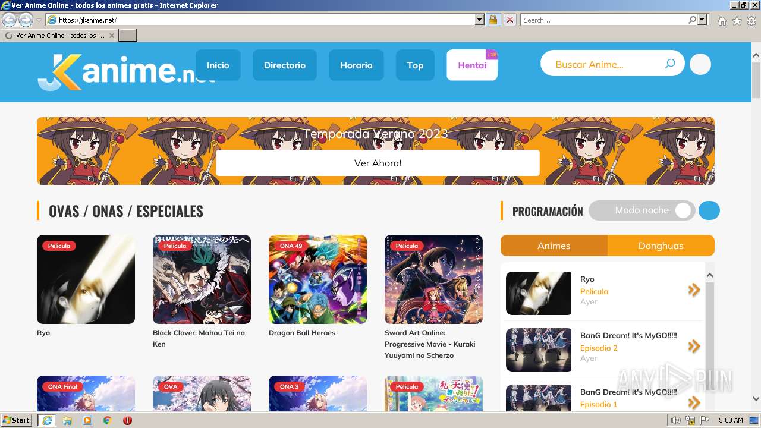Viewport: 761px width, 428px height.
Task: Open the search provider dropdown arrow
Action: 702,20
